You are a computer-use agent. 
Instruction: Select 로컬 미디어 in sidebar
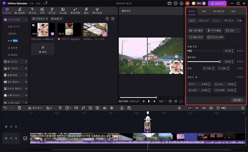(14, 27)
